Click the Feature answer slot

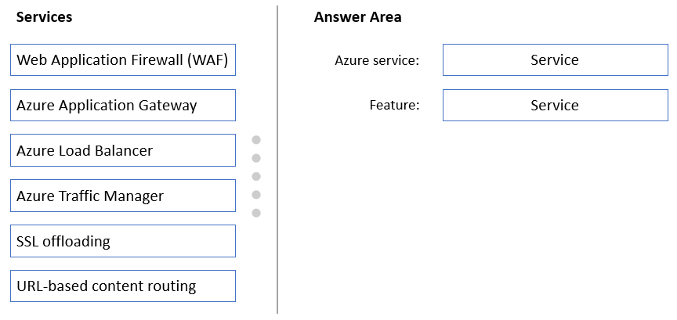[x=556, y=105]
